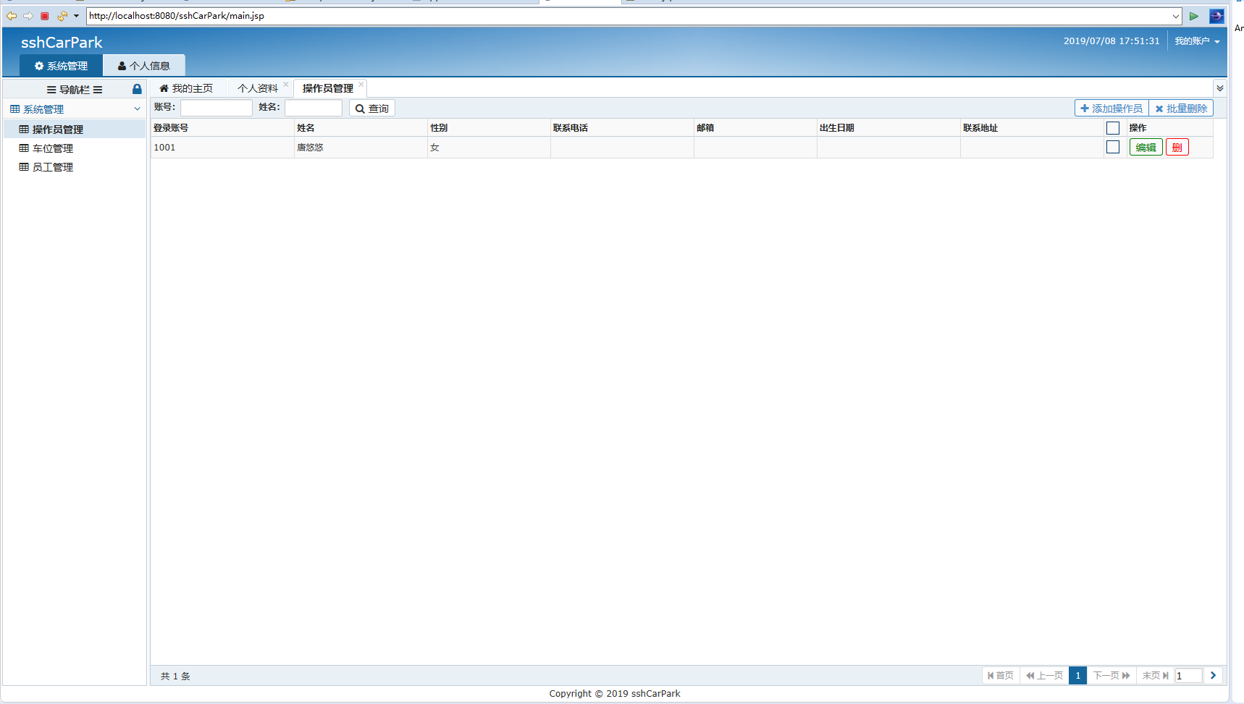Viewport: 1244px width, 704px height.
Task: Close the 操作员管理 tab
Action: pos(361,84)
